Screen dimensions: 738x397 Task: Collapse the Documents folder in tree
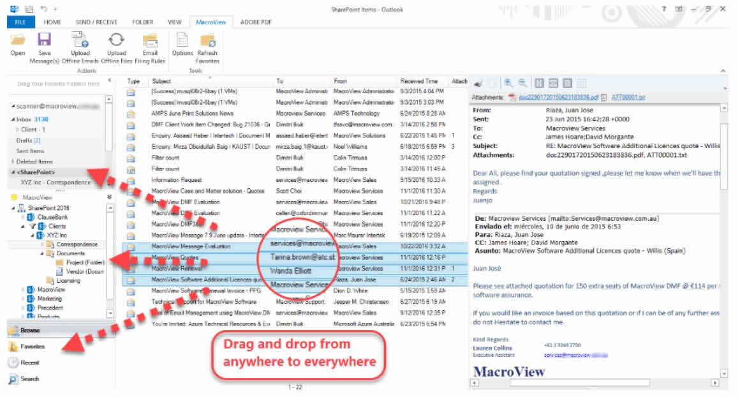(43, 253)
